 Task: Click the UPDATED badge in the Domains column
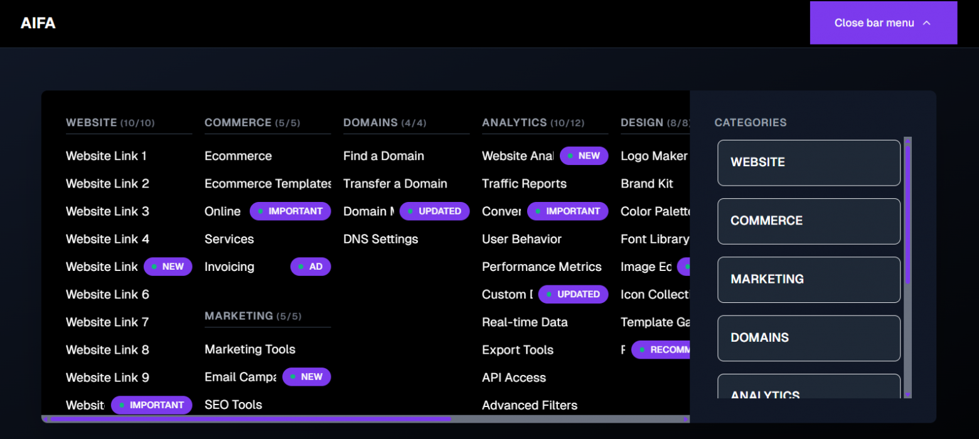[x=434, y=211]
